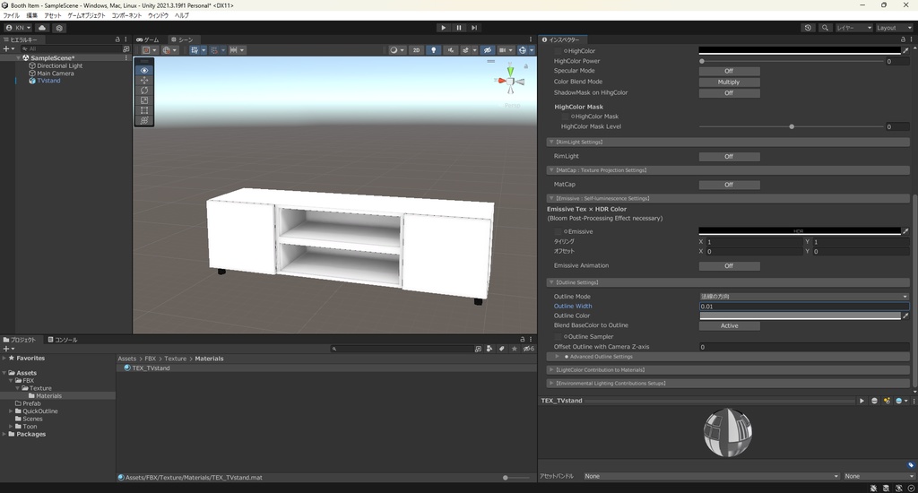918x493 pixels.
Task: Click the Favorites star filter in Project
Action: click(514, 349)
